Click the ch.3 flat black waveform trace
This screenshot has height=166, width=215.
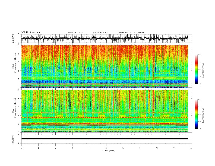click(x=105, y=139)
